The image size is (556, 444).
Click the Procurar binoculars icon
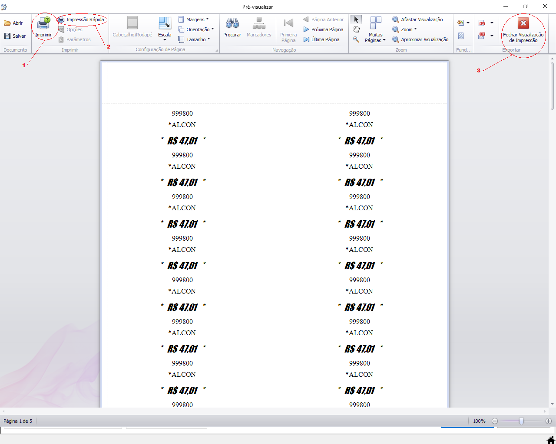coord(232,23)
